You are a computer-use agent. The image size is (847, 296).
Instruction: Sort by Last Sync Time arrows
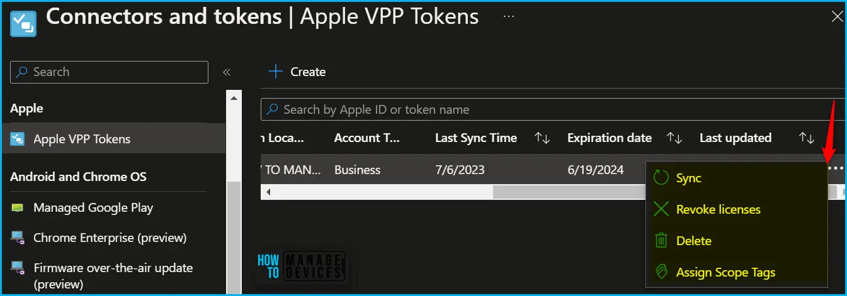[542, 138]
